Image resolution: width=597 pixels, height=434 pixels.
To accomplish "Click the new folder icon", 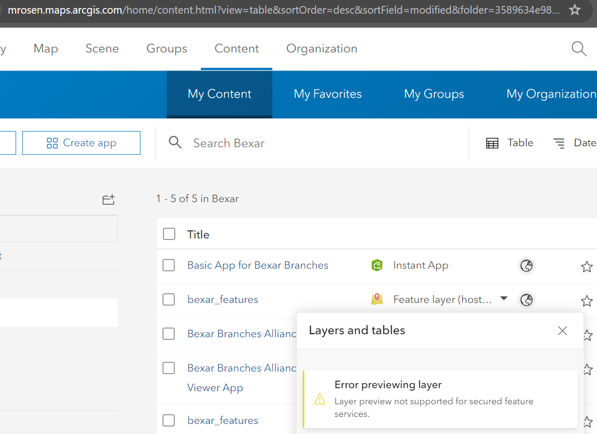I will [x=109, y=200].
